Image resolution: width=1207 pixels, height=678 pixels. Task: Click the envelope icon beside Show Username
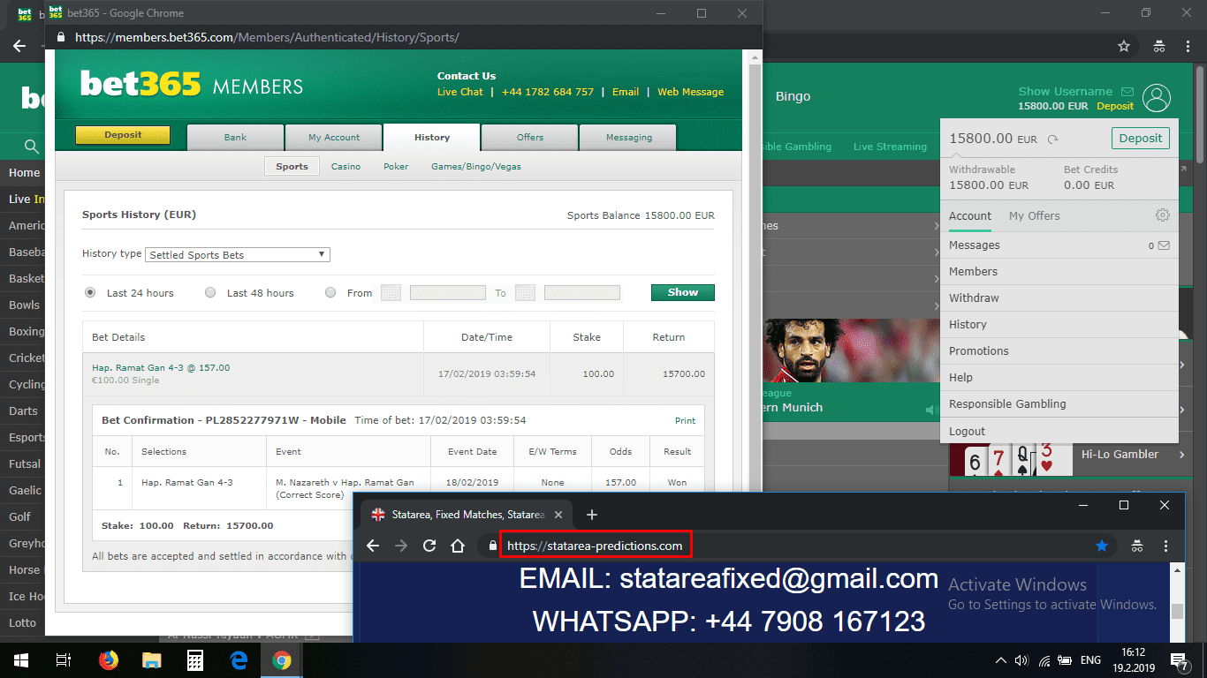click(x=1127, y=91)
